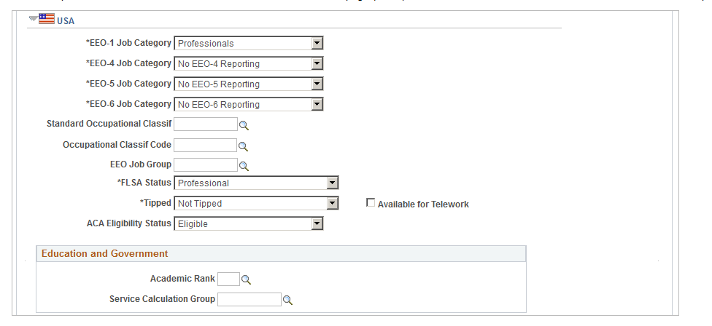Click EEO Job Group lookup icon

(x=244, y=165)
